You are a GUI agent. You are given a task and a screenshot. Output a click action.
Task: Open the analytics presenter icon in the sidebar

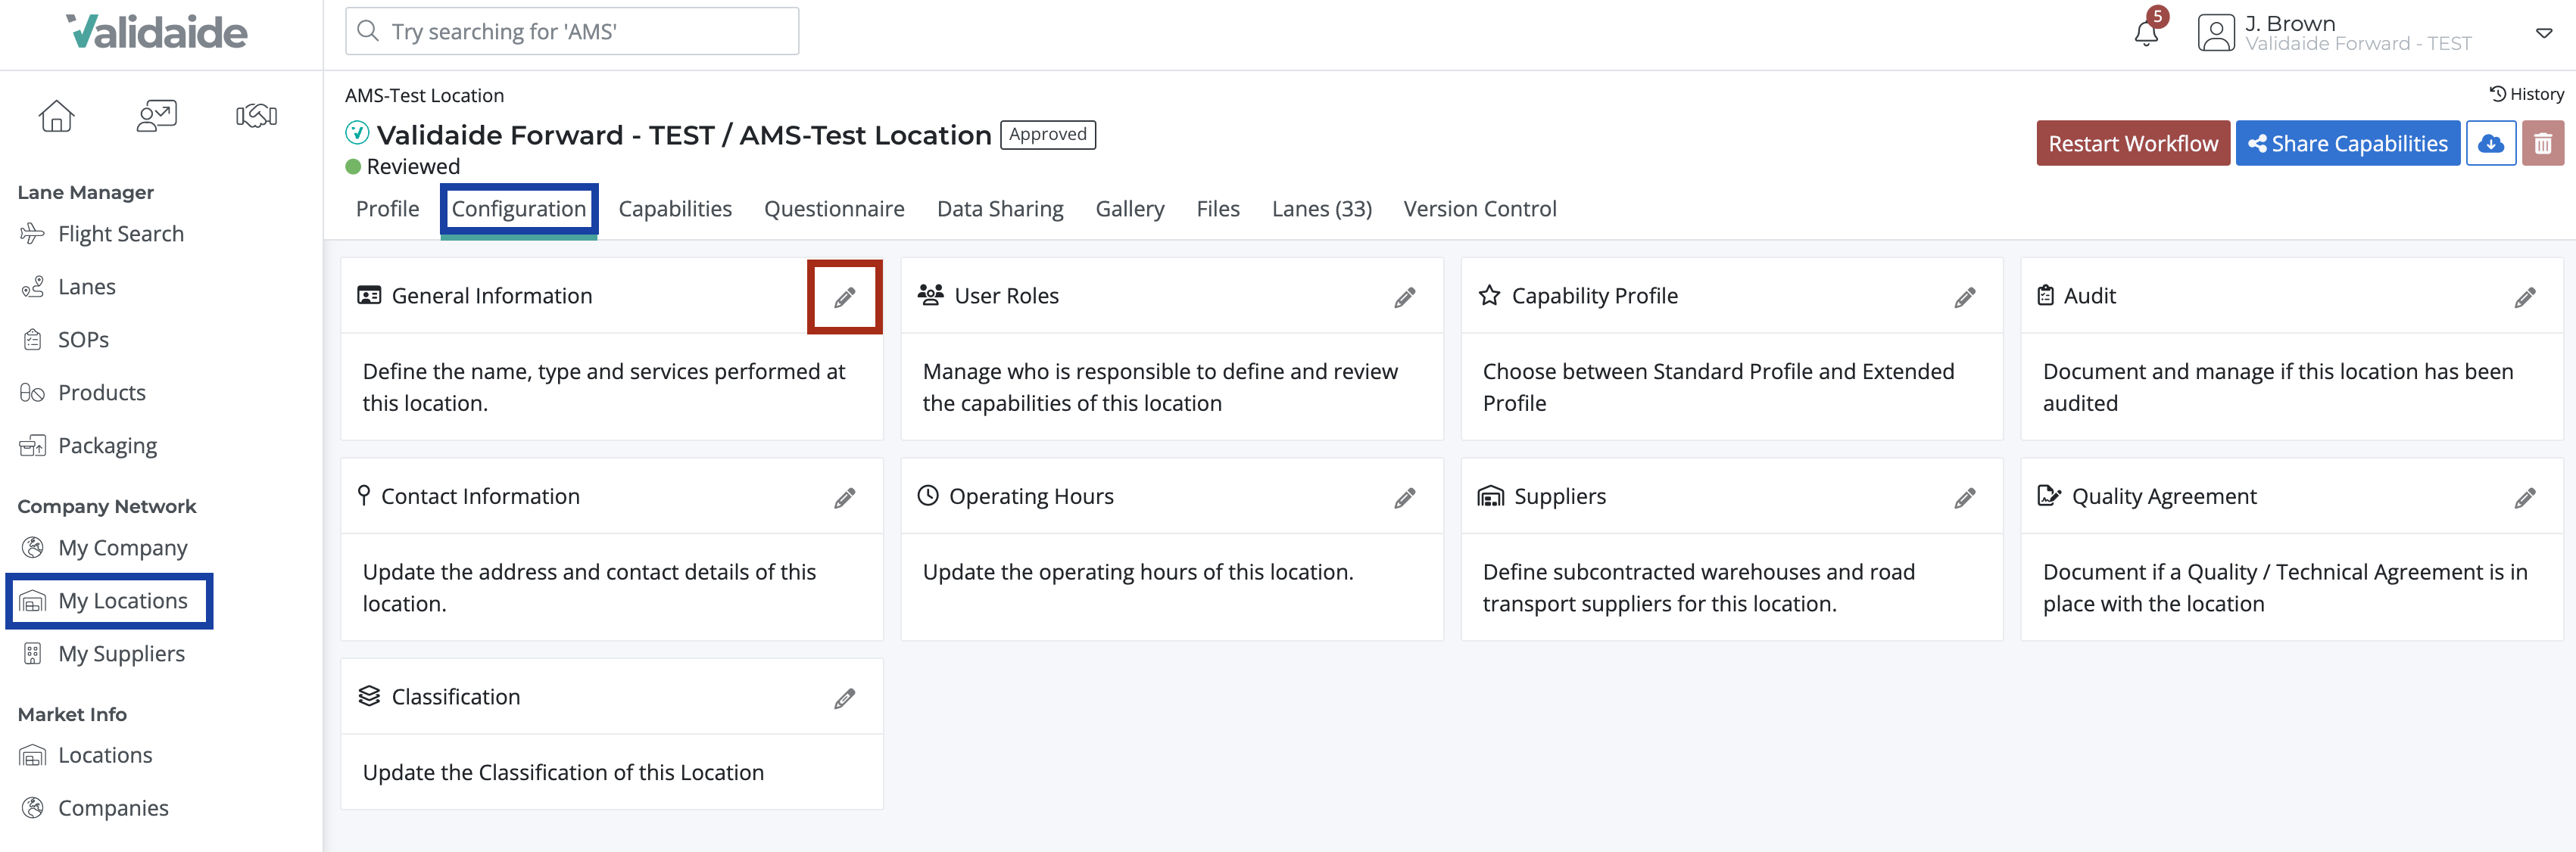click(x=156, y=116)
